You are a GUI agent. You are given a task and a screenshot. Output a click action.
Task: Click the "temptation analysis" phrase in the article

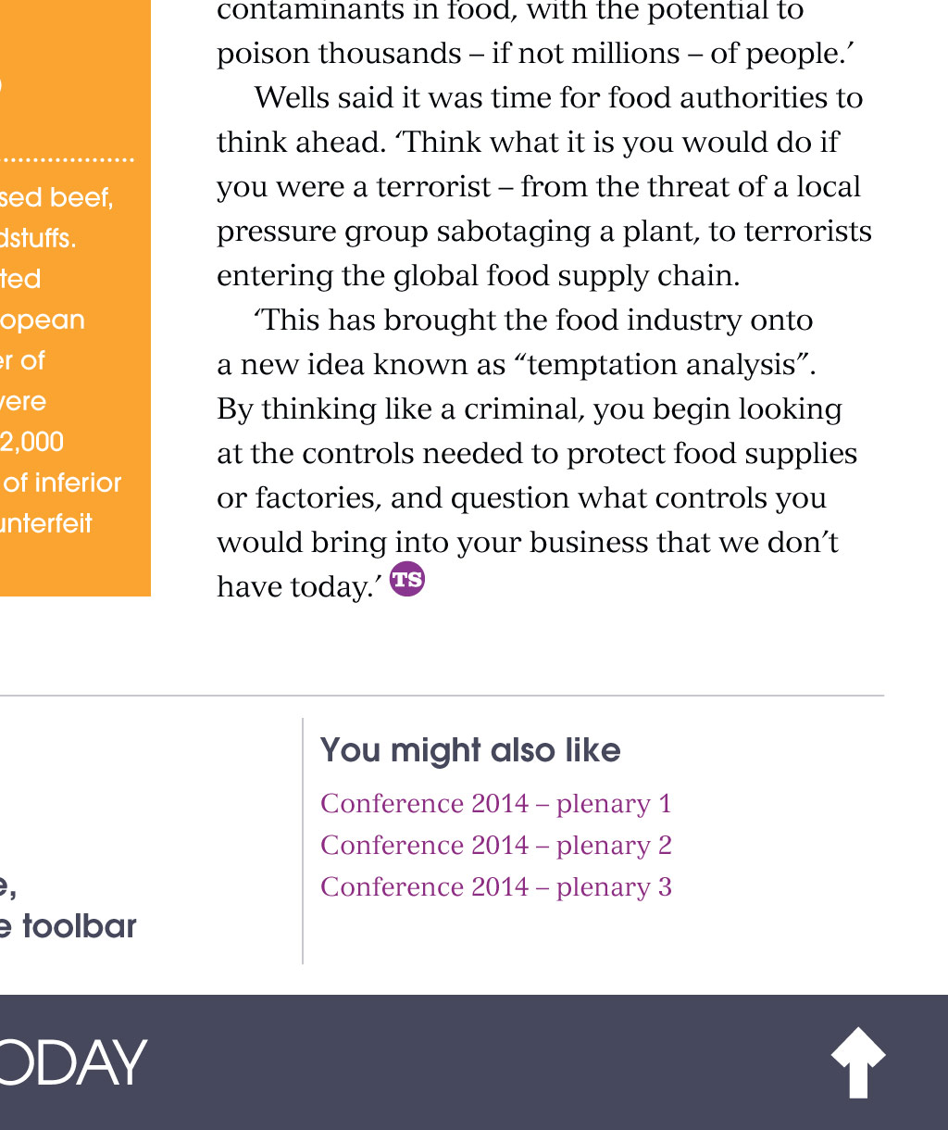point(665,364)
